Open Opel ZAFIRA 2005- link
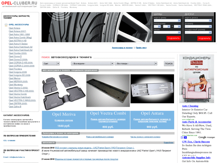 (18, 103)
